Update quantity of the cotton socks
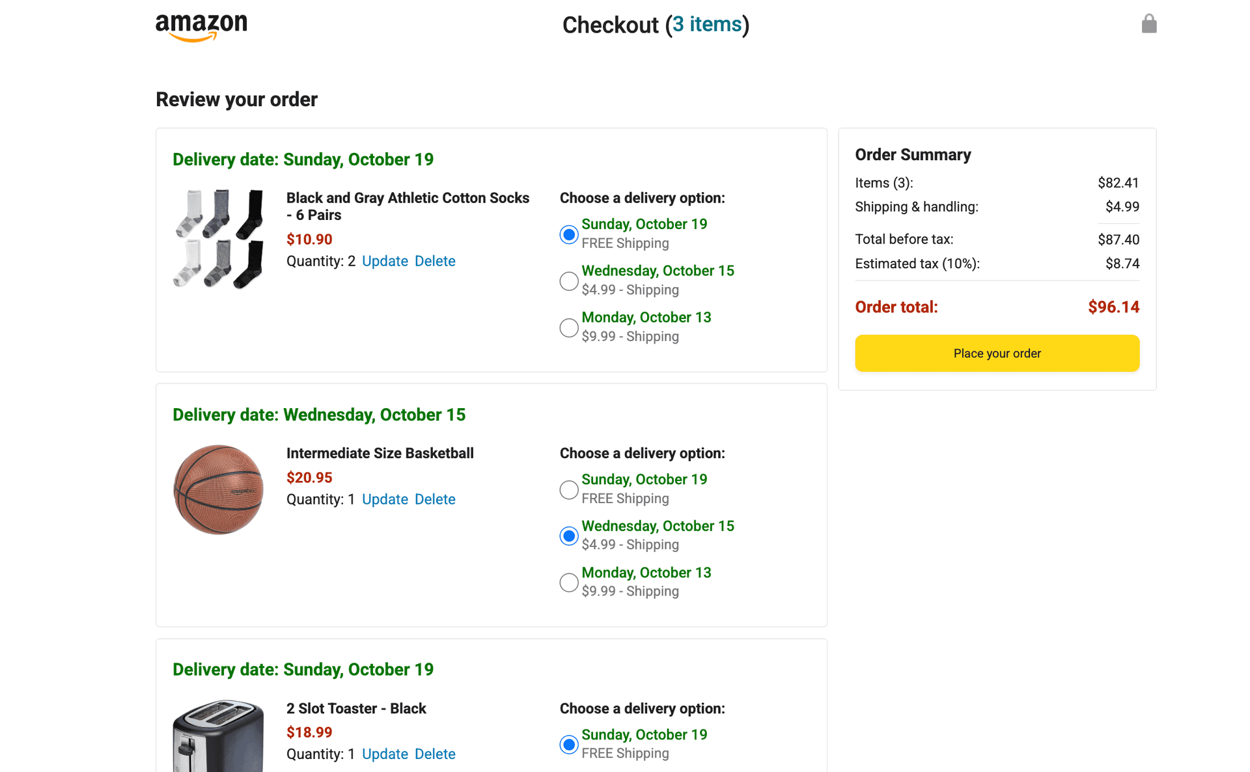 (x=385, y=261)
